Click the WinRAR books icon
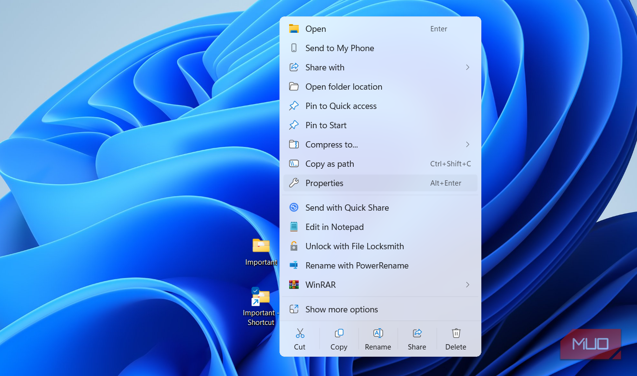637x376 pixels. 294,285
